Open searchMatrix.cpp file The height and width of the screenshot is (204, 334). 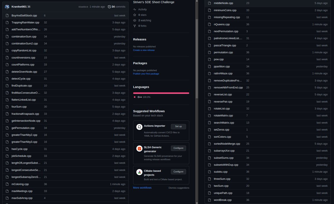click(x=224, y=123)
